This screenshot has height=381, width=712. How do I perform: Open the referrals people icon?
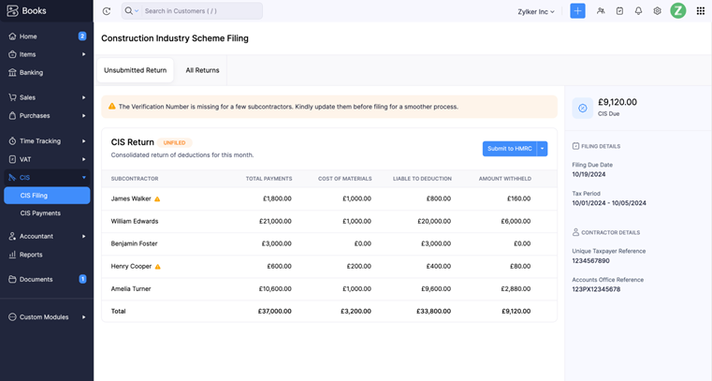601,11
